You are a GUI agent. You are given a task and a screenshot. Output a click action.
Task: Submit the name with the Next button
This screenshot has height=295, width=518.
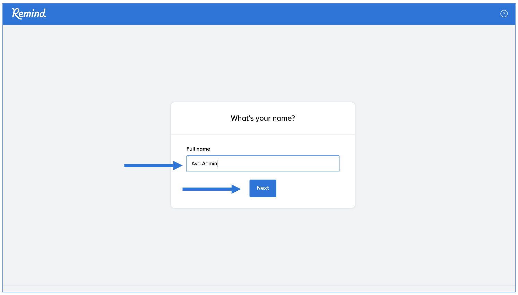tap(262, 188)
